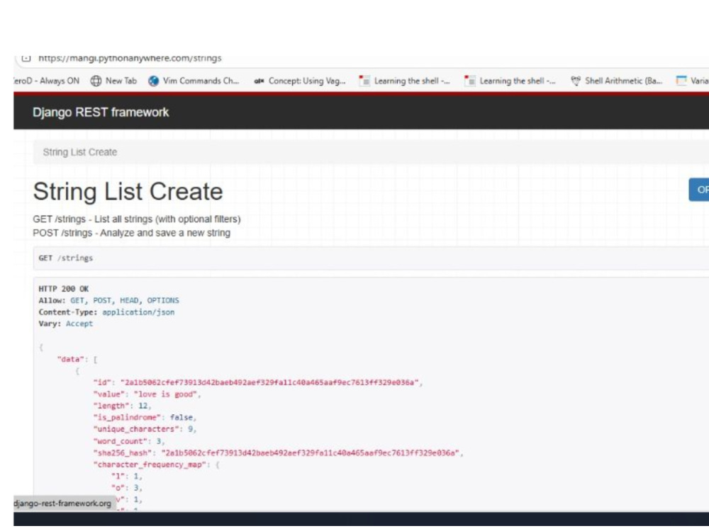Click the django-rest-framework.org status bar link text
Image resolution: width=709 pixels, height=531 pixels.
[62, 503]
